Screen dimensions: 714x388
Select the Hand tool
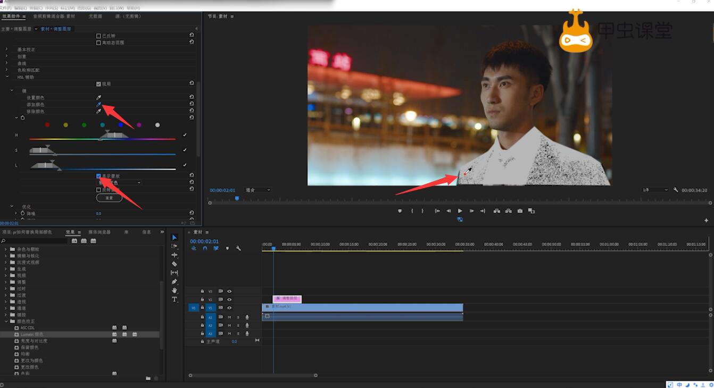(x=174, y=290)
